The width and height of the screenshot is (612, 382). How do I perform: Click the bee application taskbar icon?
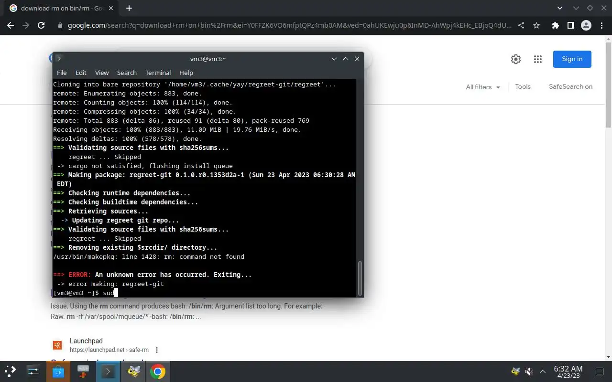click(x=132, y=371)
